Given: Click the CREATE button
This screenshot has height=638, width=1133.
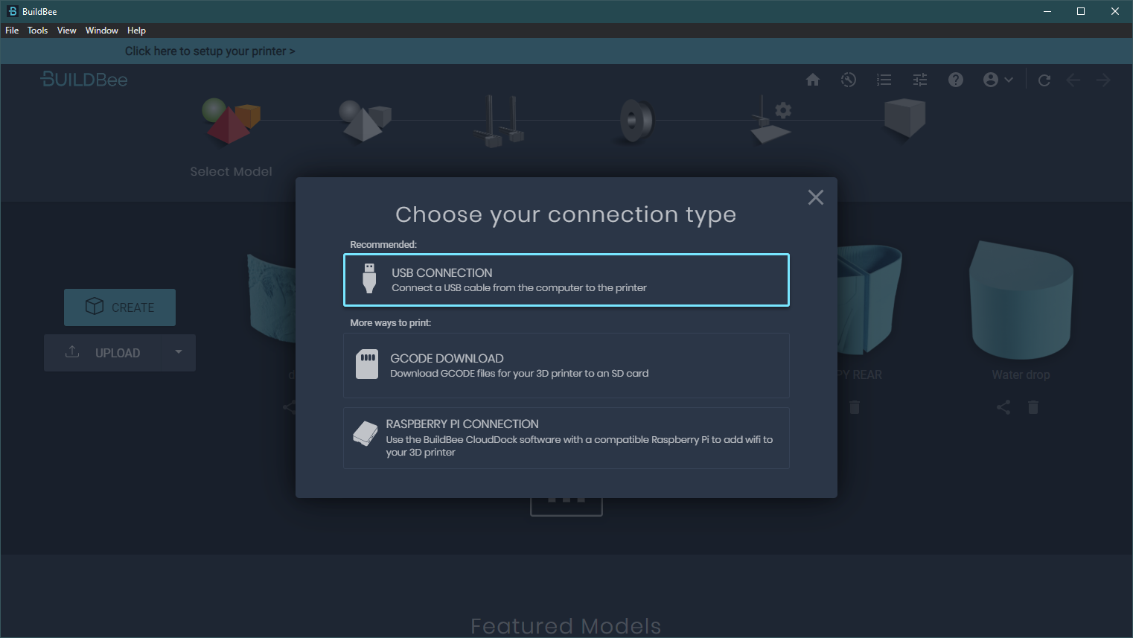Looking at the screenshot, I should coord(120,307).
